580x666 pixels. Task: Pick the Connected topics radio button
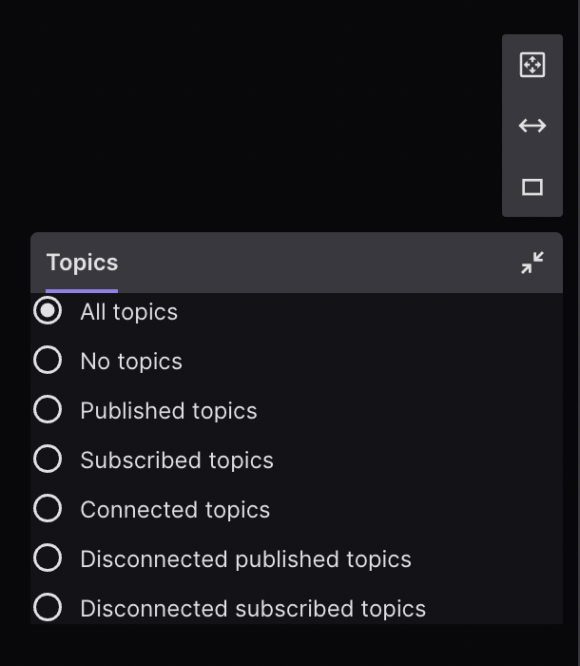48,509
